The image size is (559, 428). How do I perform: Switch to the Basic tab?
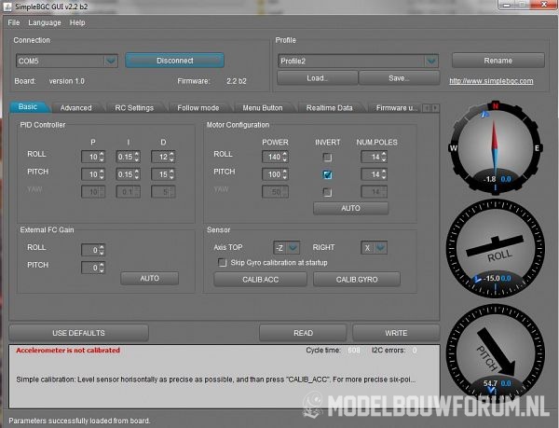tap(28, 106)
